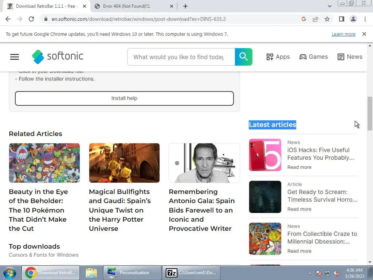The image size is (373, 280).
Task: Open the Pokémon article thumbnail
Action: tap(44, 163)
